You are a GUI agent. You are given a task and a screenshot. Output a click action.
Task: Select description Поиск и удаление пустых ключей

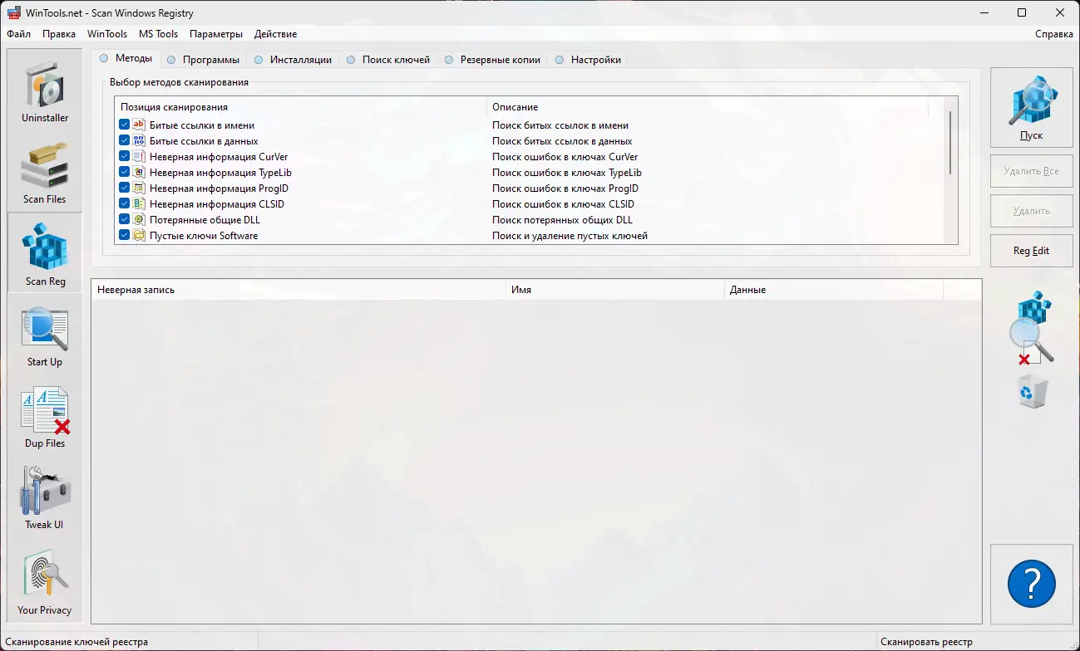(x=570, y=236)
